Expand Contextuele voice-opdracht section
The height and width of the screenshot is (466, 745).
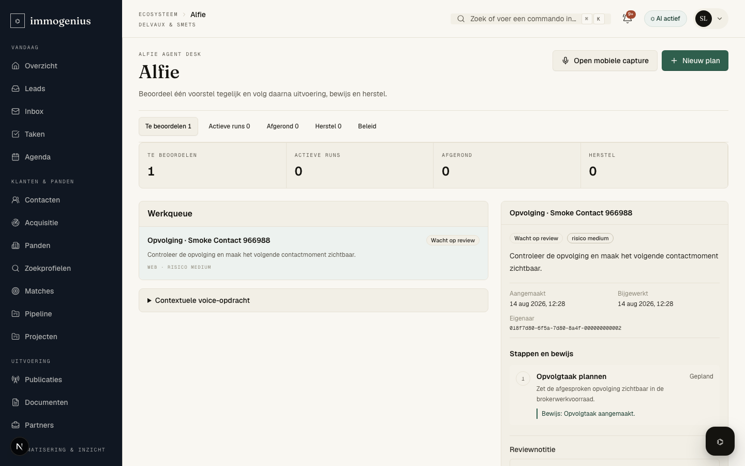click(314, 300)
